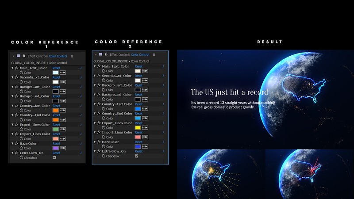Click stopwatch for Haze Color in Color Reference 1

(x=21, y=148)
